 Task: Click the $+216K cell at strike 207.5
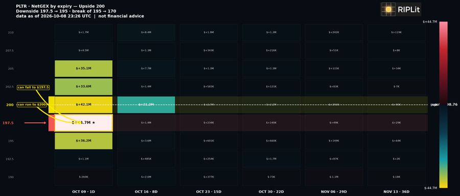[271, 50]
